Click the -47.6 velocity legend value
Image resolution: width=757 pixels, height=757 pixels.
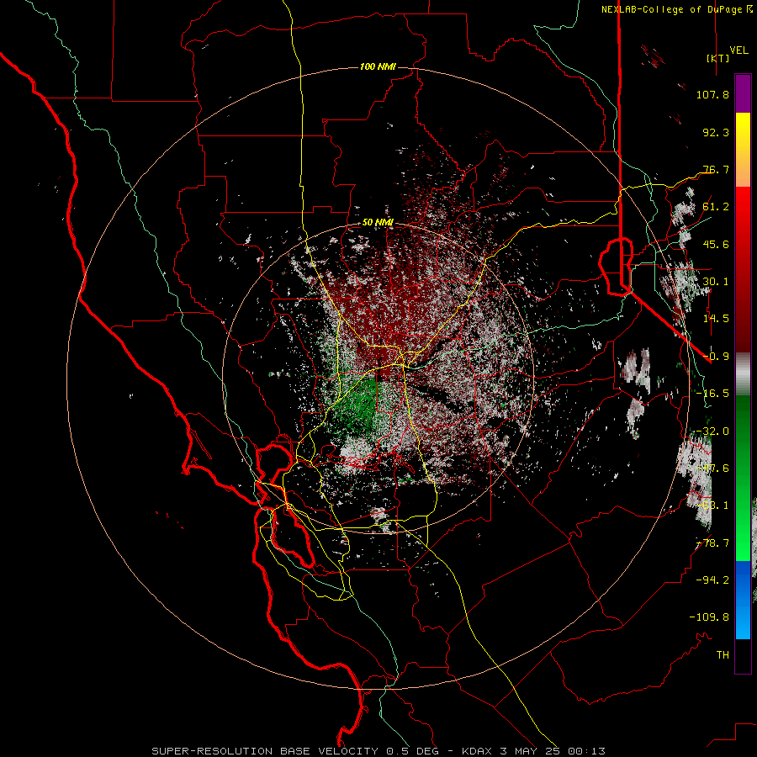pyautogui.click(x=712, y=468)
